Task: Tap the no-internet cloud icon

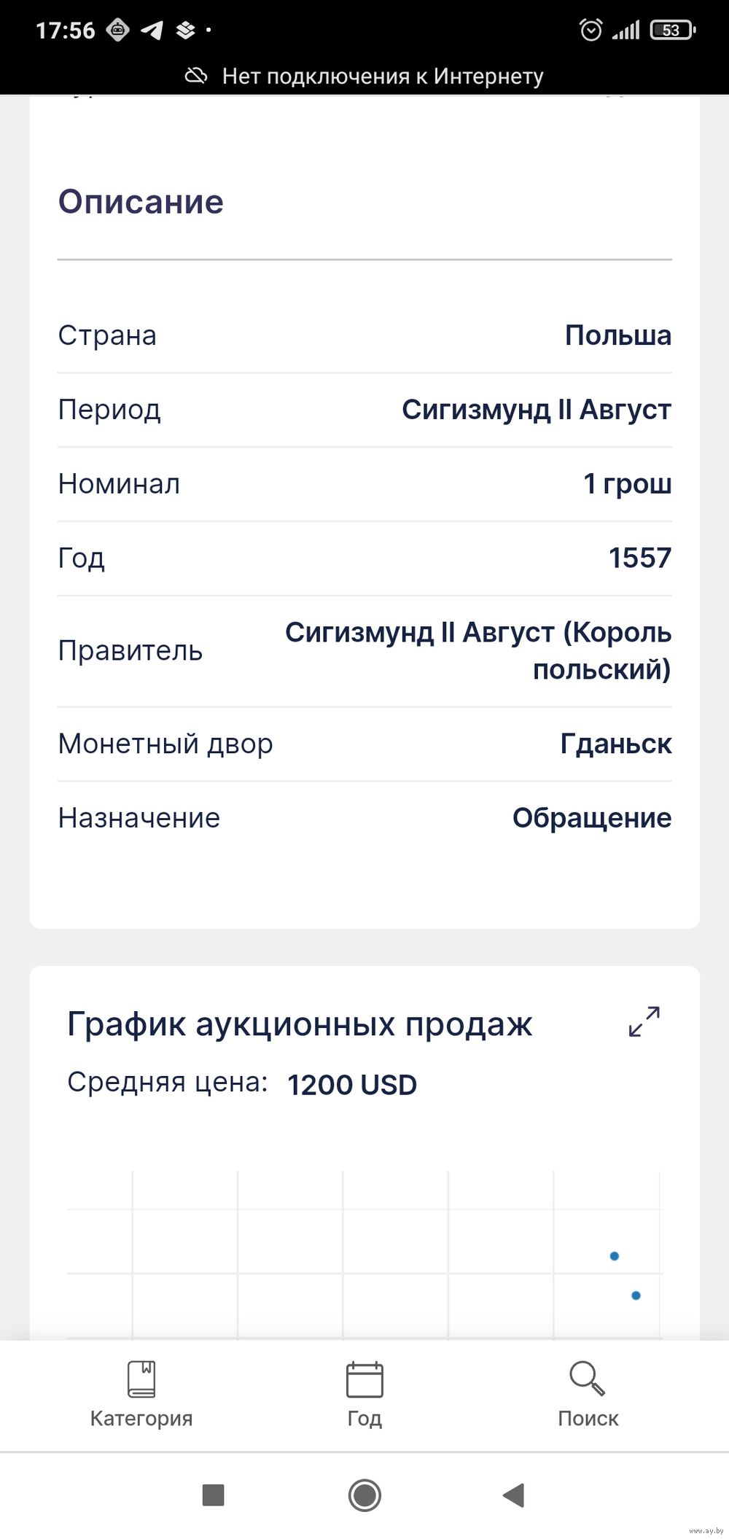Action: [196, 76]
